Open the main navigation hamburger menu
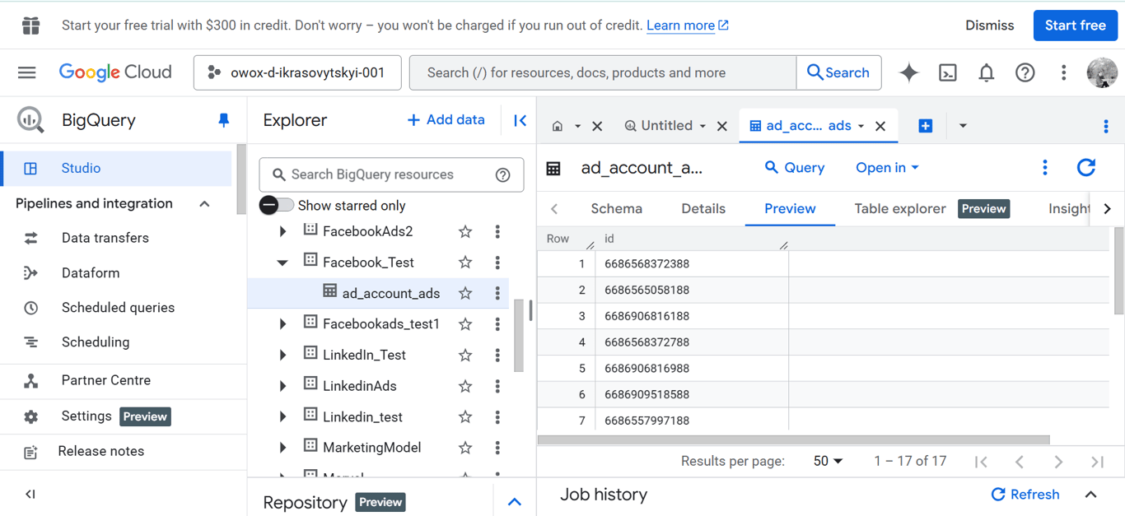Image resolution: width=1125 pixels, height=516 pixels. 27,72
